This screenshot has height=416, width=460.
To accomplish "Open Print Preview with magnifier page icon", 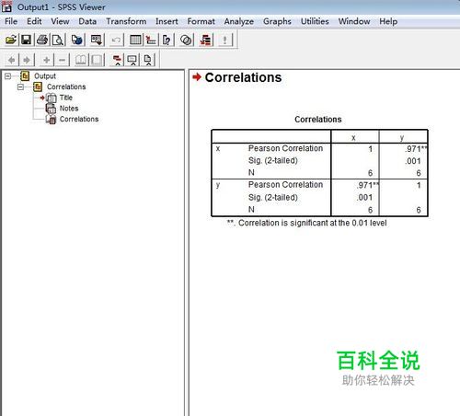I will point(58,40).
